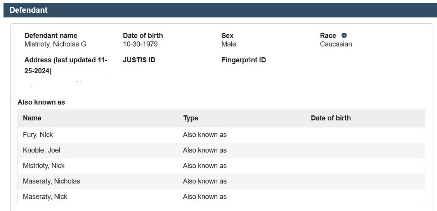Select the Maseraty, Nicholas alias row
The image size is (437, 211).
click(x=221, y=181)
